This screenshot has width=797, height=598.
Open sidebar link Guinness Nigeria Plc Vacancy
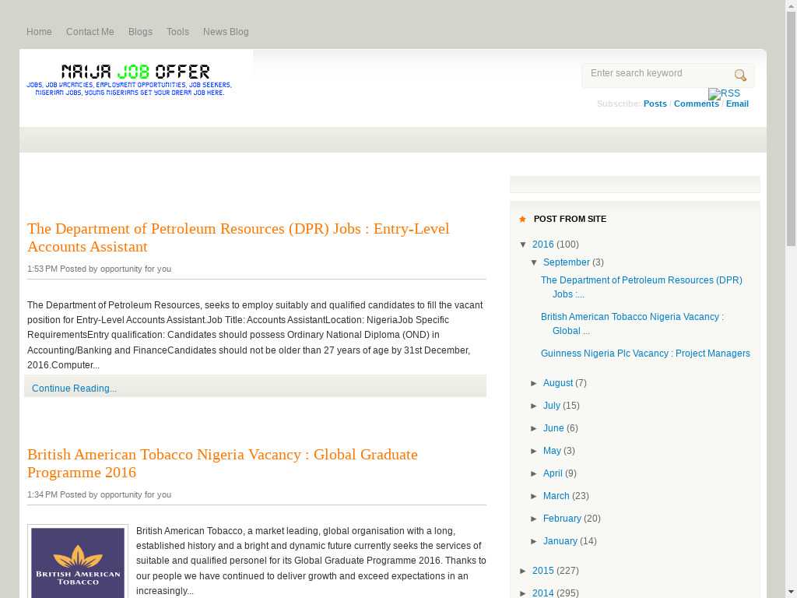coord(645,354)
